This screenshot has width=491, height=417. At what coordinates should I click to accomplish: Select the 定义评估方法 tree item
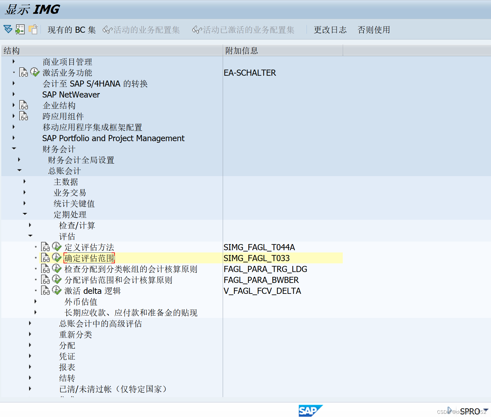tap(89, 247)
